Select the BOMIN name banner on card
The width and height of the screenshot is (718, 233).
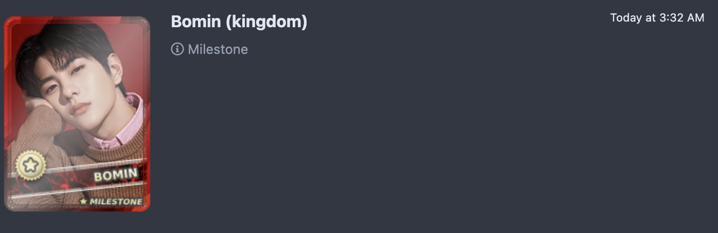coord(115,174)
